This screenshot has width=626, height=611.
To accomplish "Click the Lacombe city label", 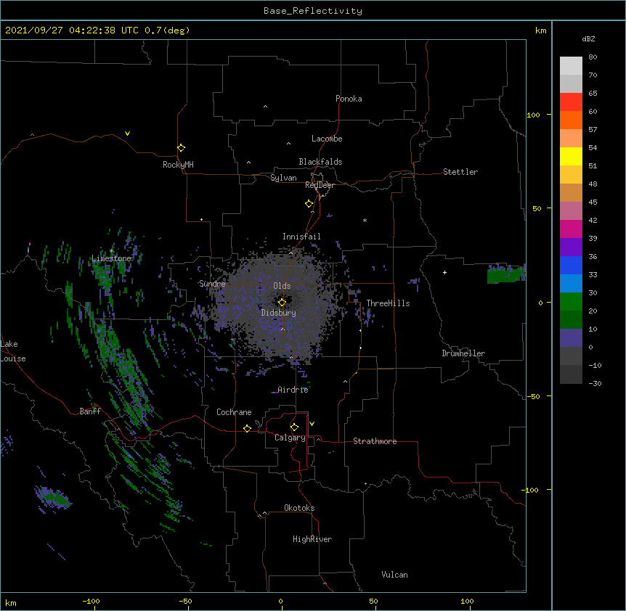I will pos(327,139).
